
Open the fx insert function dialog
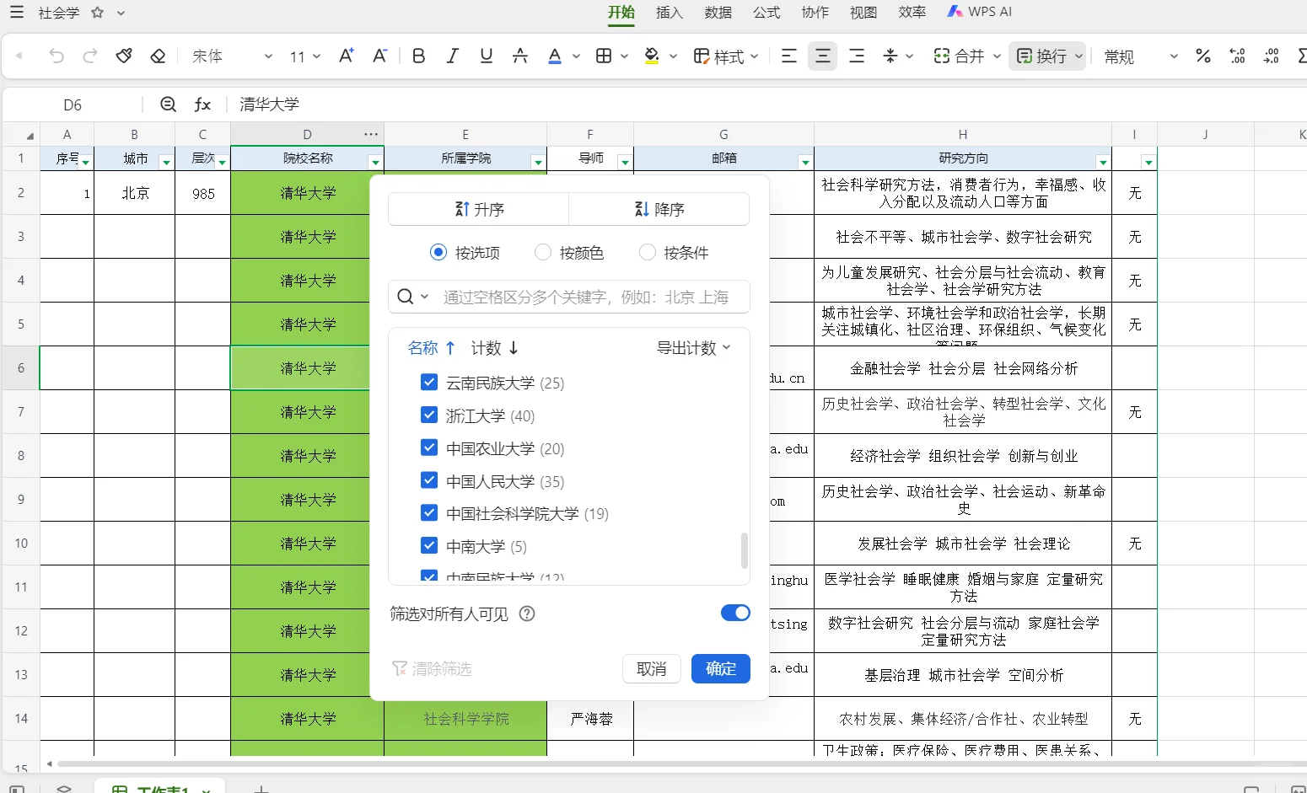pos(202,104)
